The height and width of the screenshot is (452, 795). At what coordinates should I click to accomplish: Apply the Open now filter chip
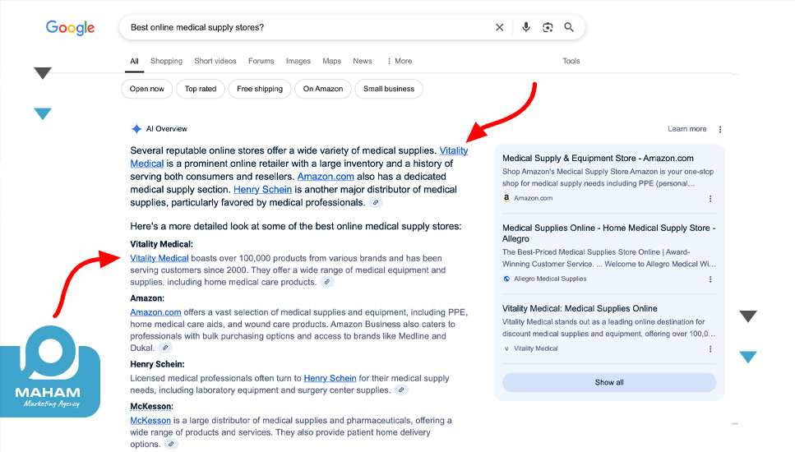tap(147, 89)
